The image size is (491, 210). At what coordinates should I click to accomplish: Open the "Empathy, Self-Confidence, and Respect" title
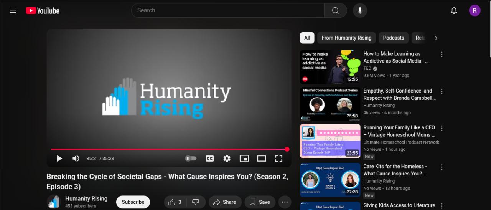(x=400, y=94)
